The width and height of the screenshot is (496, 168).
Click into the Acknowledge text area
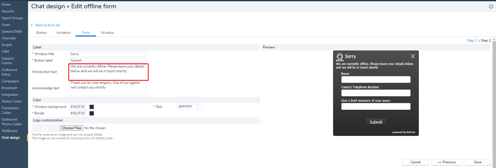[108, 88]
